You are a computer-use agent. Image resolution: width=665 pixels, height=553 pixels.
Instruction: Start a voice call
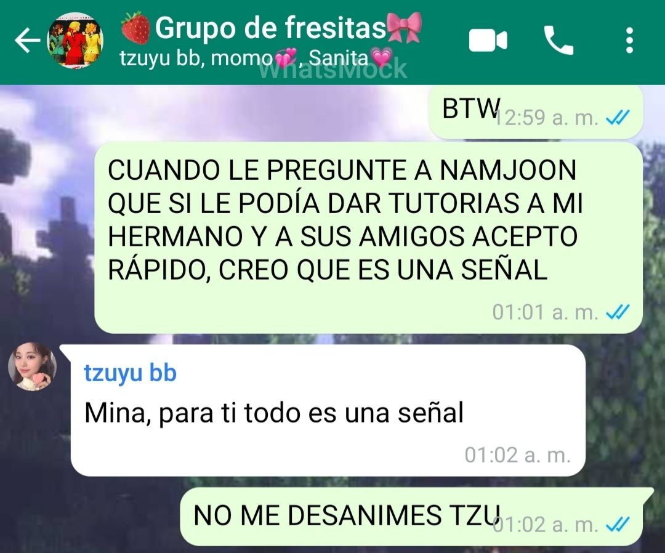click(558, 41)
